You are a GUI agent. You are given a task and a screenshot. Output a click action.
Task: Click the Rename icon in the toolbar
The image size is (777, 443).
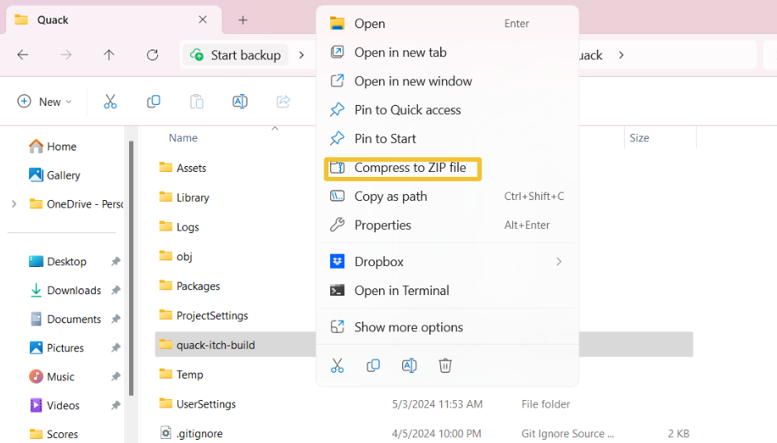(x=240, y=102)
